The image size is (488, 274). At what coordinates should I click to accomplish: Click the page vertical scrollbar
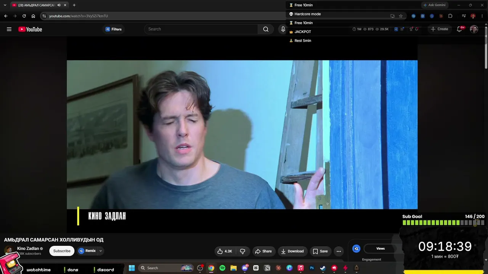coord(486,48)
